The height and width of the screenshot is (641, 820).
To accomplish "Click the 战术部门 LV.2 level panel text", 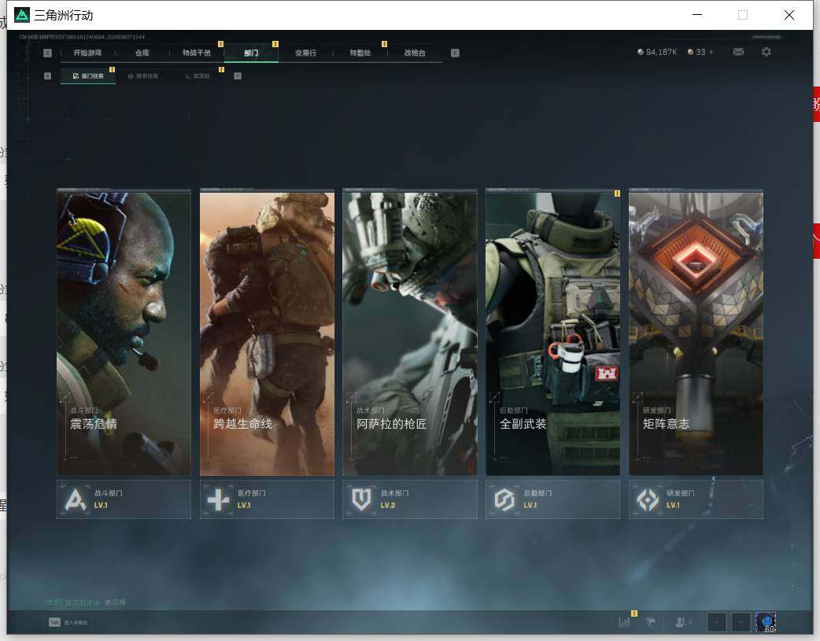I will [394, 499].
